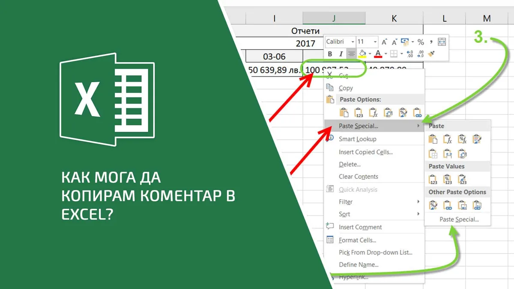The image size is (514, 289).
Task: Click Paste Link icon under Paste Options
Action: (x=417, y=113)
